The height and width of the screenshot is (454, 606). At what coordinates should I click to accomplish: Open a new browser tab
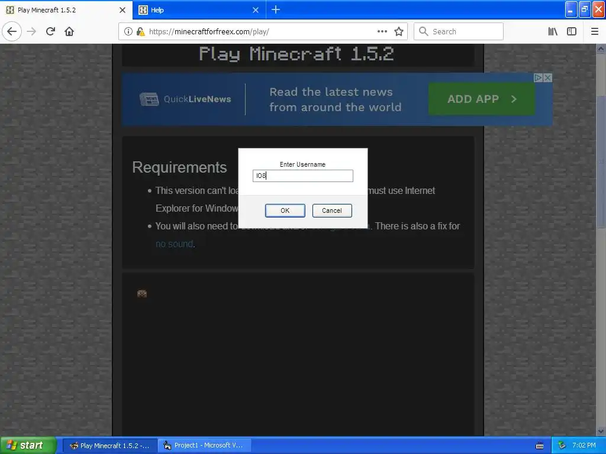[276, 9]
